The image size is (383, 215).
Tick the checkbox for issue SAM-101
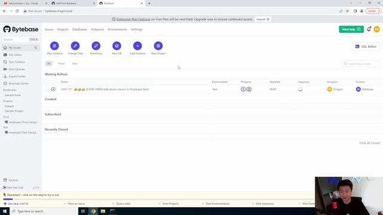click(x=47, y=90)
